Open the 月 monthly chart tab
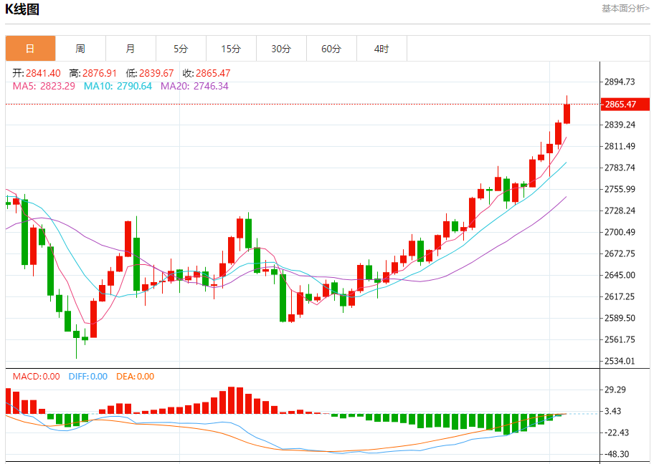 pos(131,49)
